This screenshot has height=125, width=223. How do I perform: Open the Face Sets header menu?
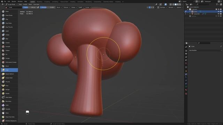point(36,5)
